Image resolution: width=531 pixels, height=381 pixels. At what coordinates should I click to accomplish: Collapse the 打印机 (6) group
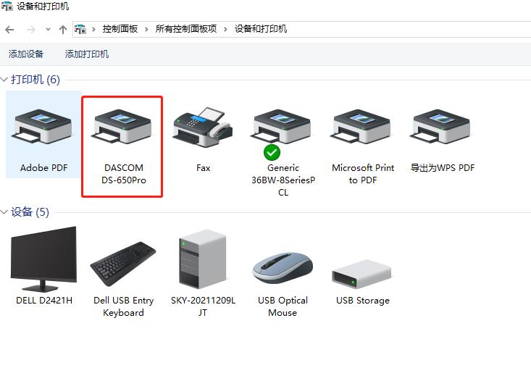point(4,80)
